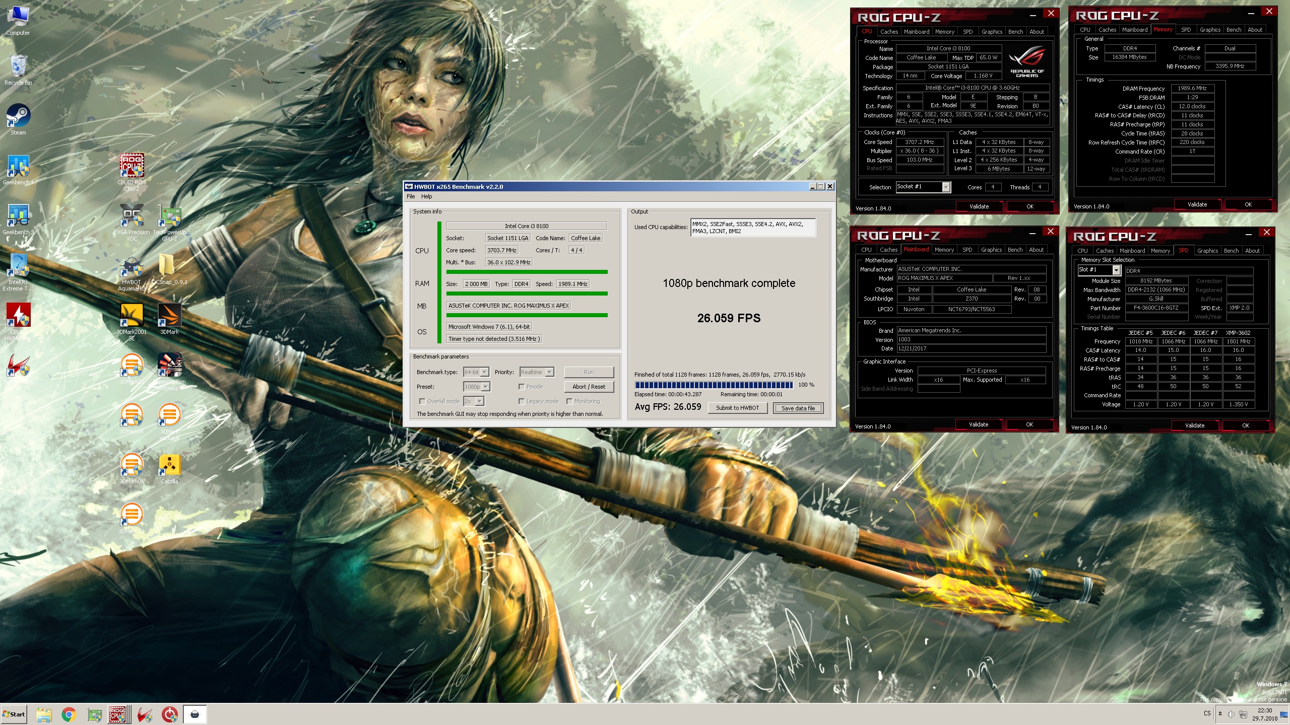Launch the Catzilla shortcut

coord(169,469)
